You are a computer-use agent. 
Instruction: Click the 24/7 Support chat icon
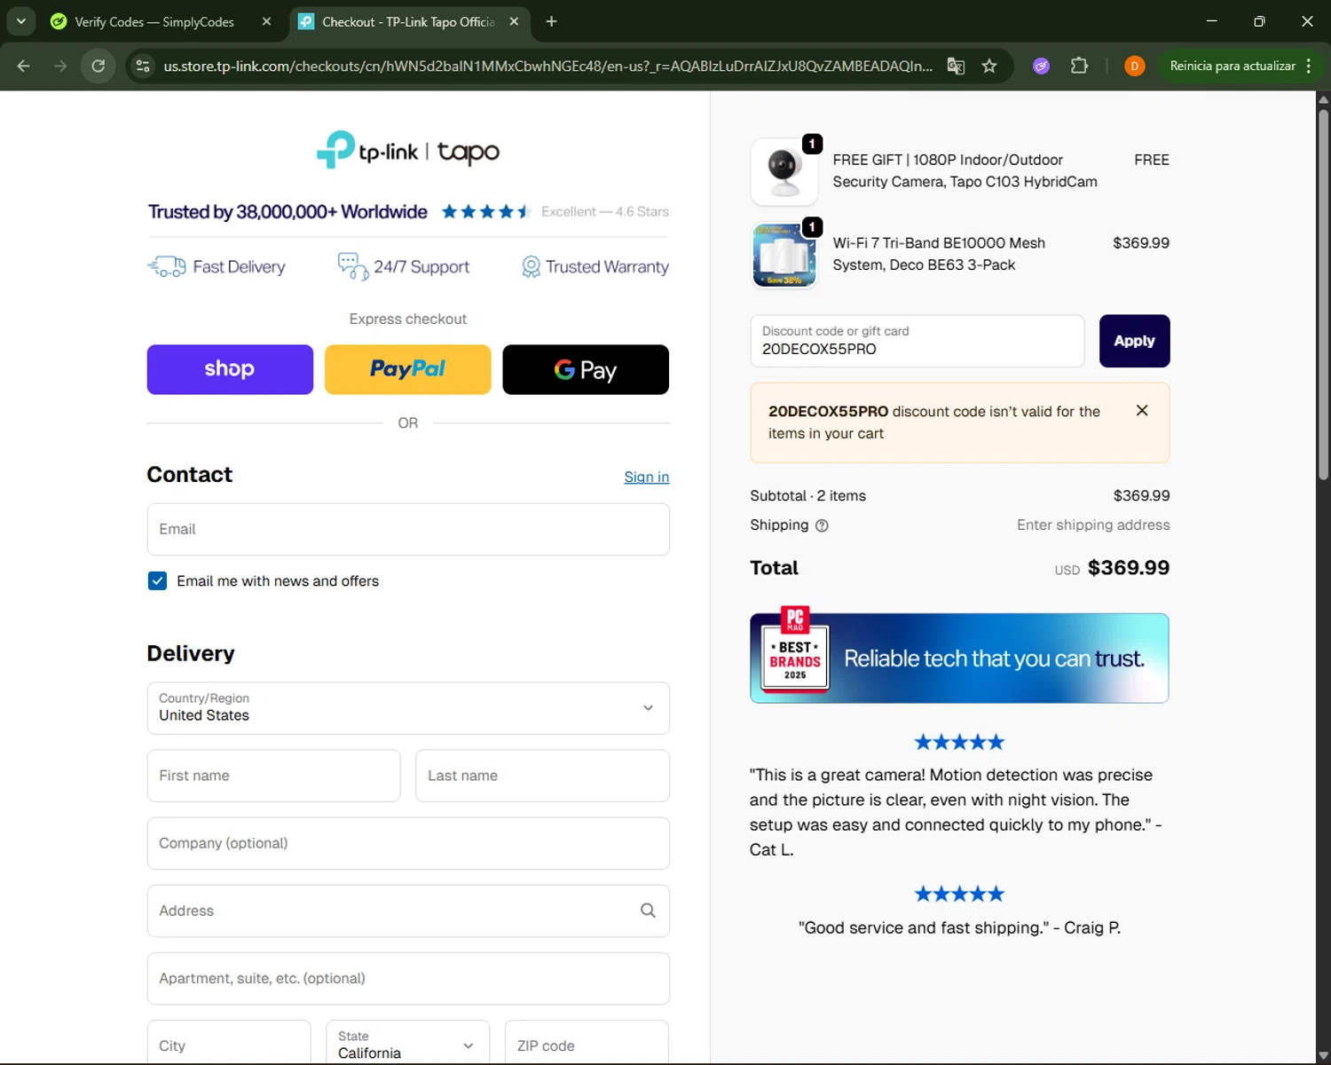point(353,266)
